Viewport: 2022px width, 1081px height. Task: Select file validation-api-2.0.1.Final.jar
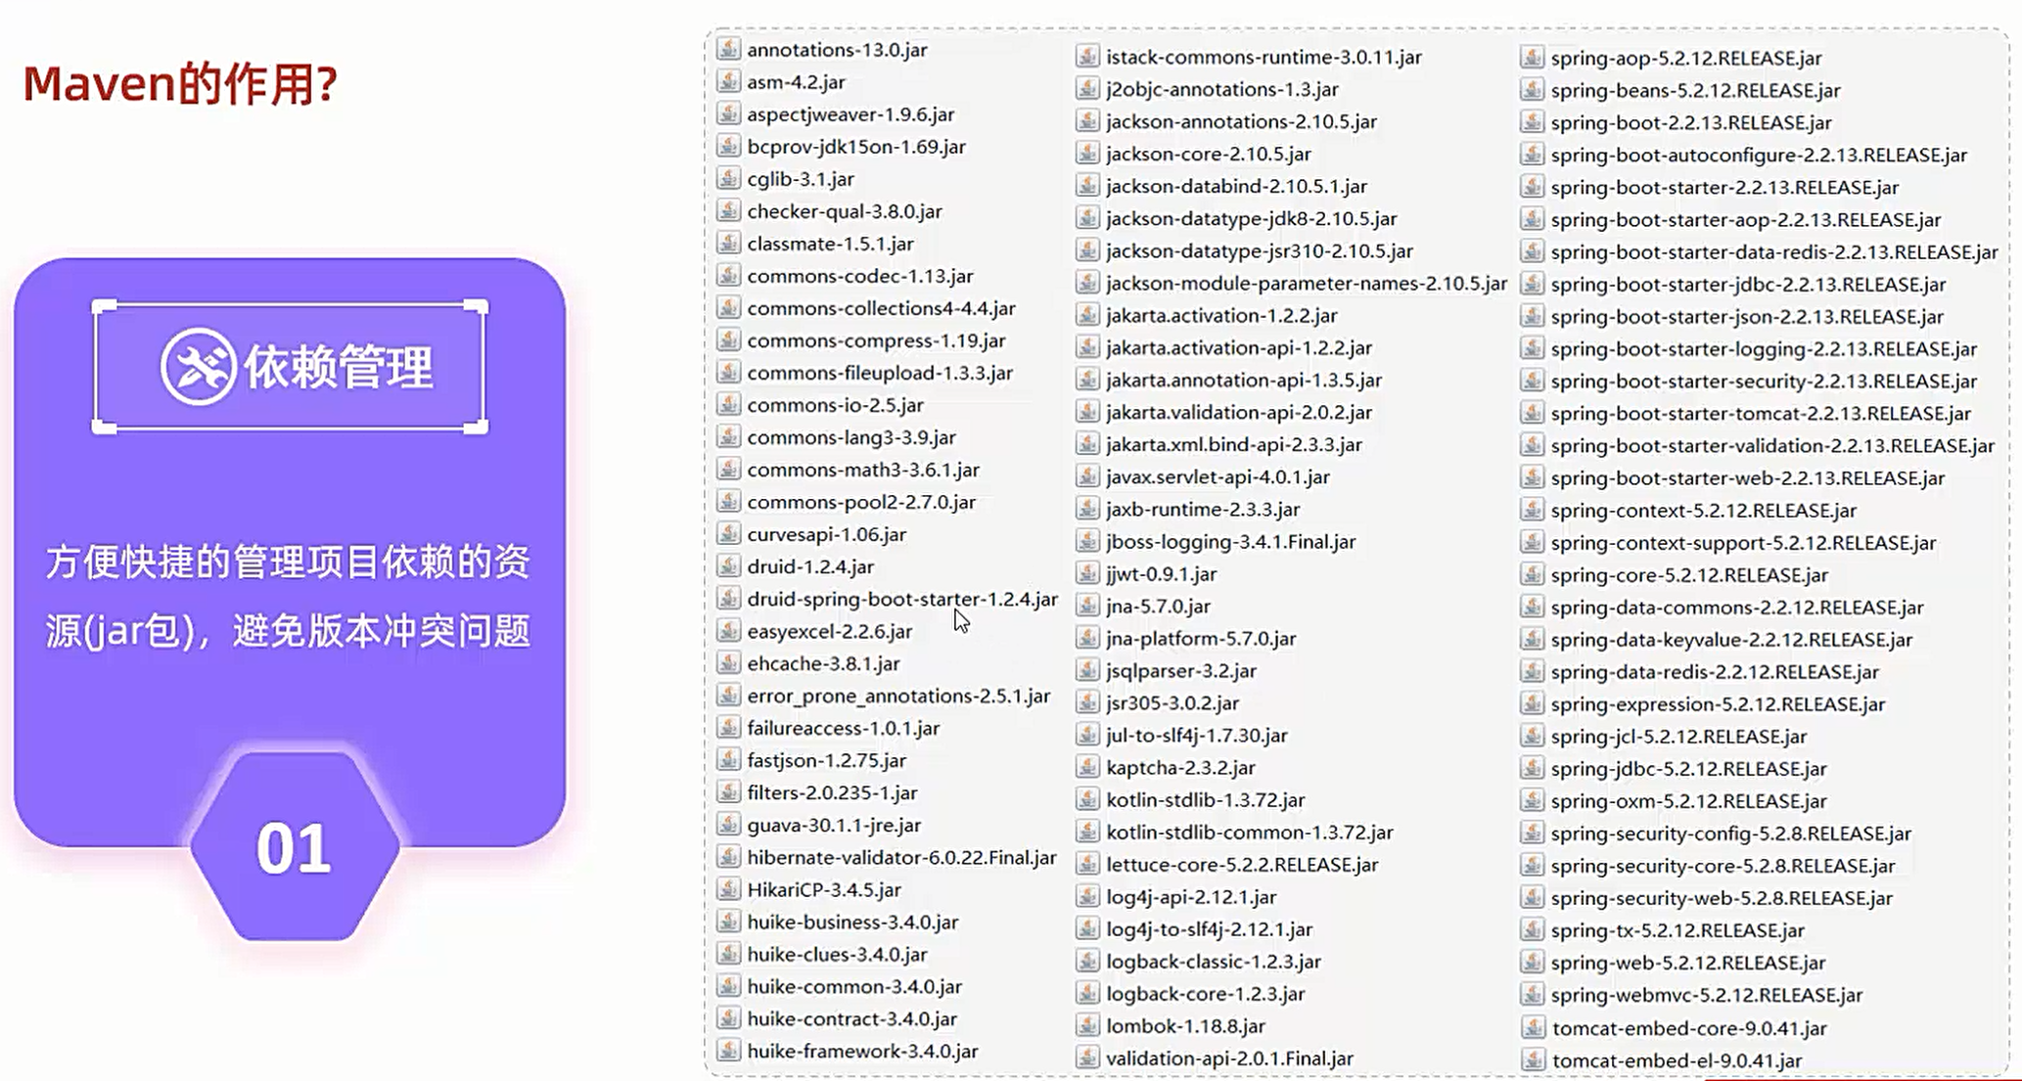pos(1230,1057)
